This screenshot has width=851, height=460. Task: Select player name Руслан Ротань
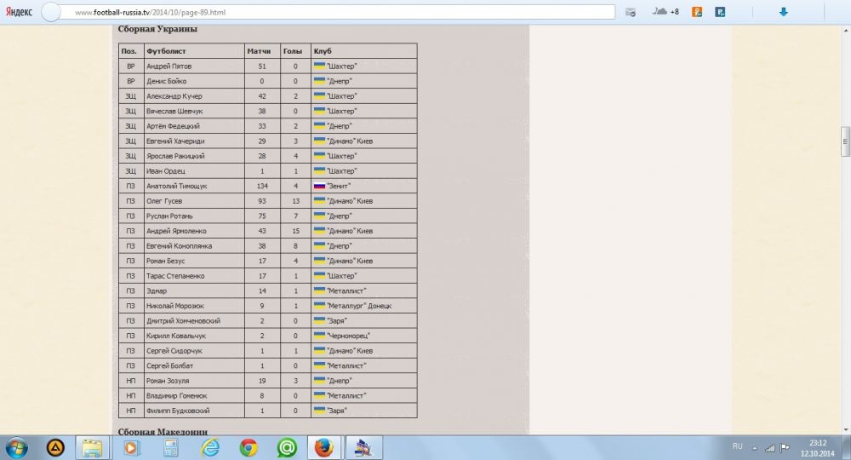tap(169, 216)
